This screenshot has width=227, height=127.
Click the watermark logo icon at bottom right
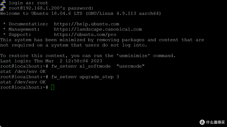tap(202, 122)
